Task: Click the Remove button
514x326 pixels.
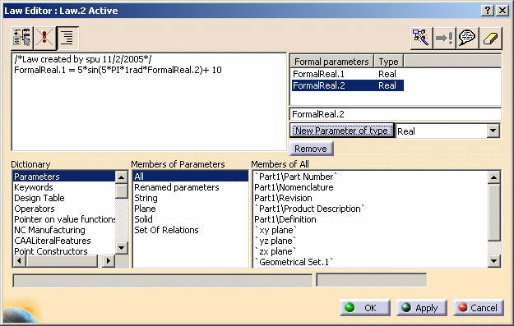Action: tap(311, 149)
